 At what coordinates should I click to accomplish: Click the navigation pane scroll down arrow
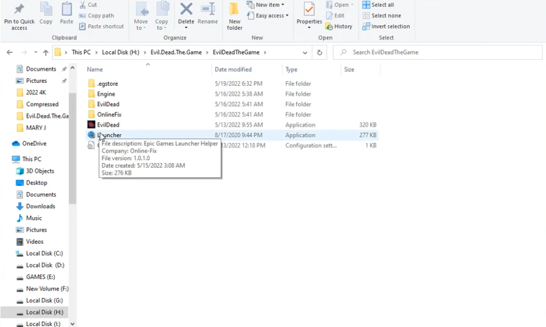tap(73, 323)
